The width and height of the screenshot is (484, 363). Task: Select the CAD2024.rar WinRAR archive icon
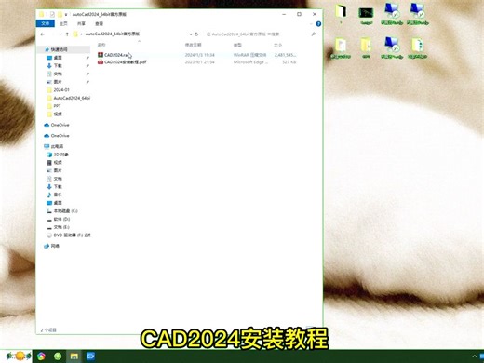101,55
